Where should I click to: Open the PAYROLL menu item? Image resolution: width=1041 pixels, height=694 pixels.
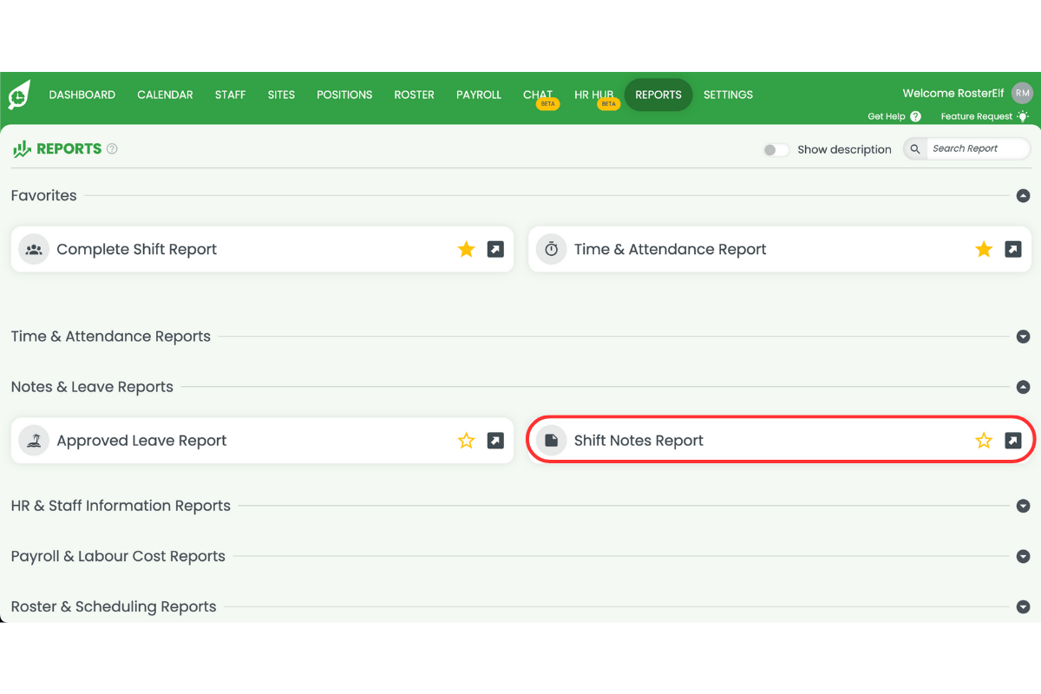[x=478, y=95]
